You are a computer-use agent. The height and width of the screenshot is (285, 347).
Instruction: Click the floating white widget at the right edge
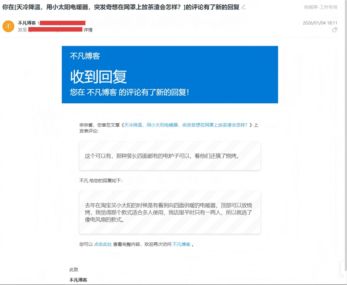click(343, 268)
